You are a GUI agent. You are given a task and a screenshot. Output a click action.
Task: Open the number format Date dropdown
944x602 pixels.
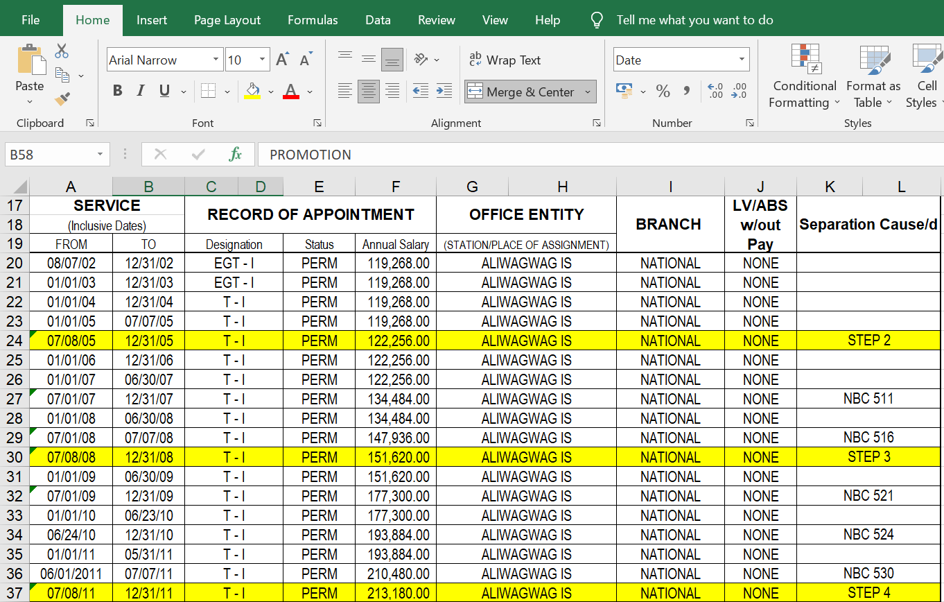click(742, 60)
